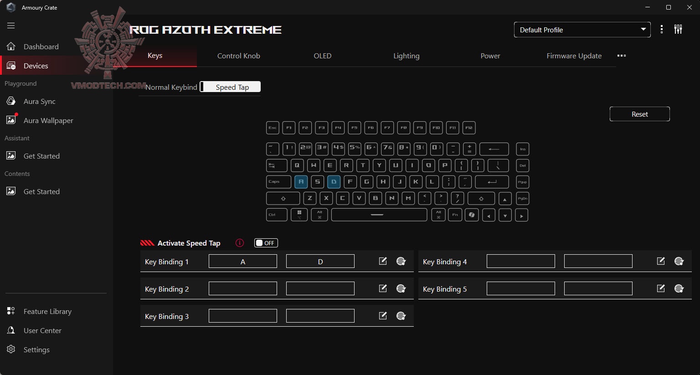700x375 pixels.
Task: Select the F12 key on the keyboard layout
Action: click(469, 128)
